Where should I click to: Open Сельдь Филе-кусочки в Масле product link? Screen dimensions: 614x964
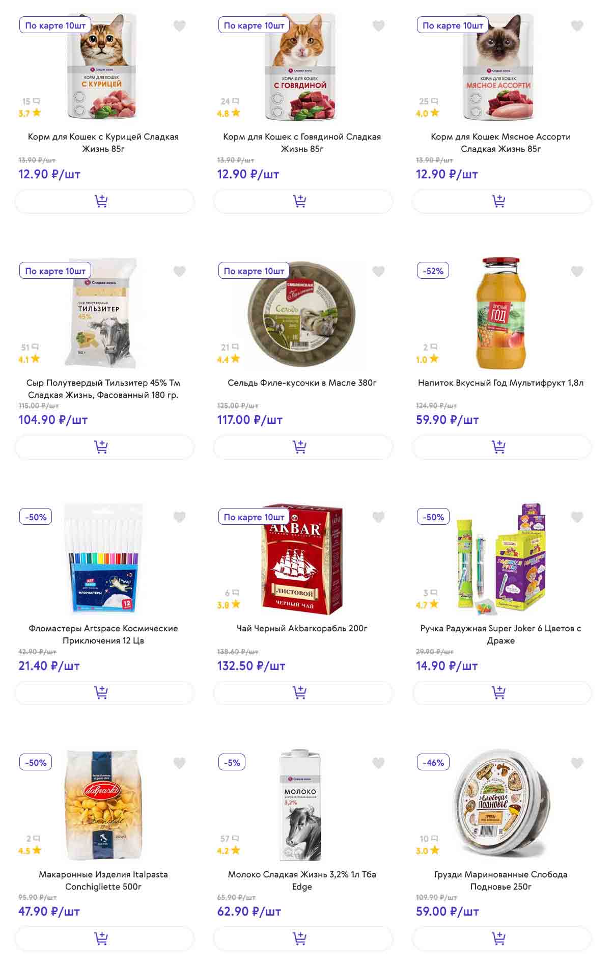(302, 383)
